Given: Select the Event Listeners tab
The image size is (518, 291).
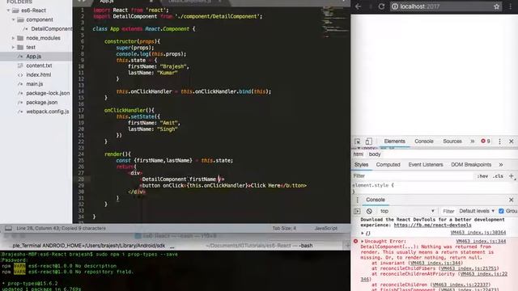Looking at the screenshot, I should point(426,164).
